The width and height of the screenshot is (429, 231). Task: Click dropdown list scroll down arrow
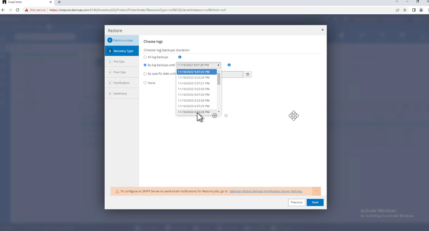tap(219, 112)
